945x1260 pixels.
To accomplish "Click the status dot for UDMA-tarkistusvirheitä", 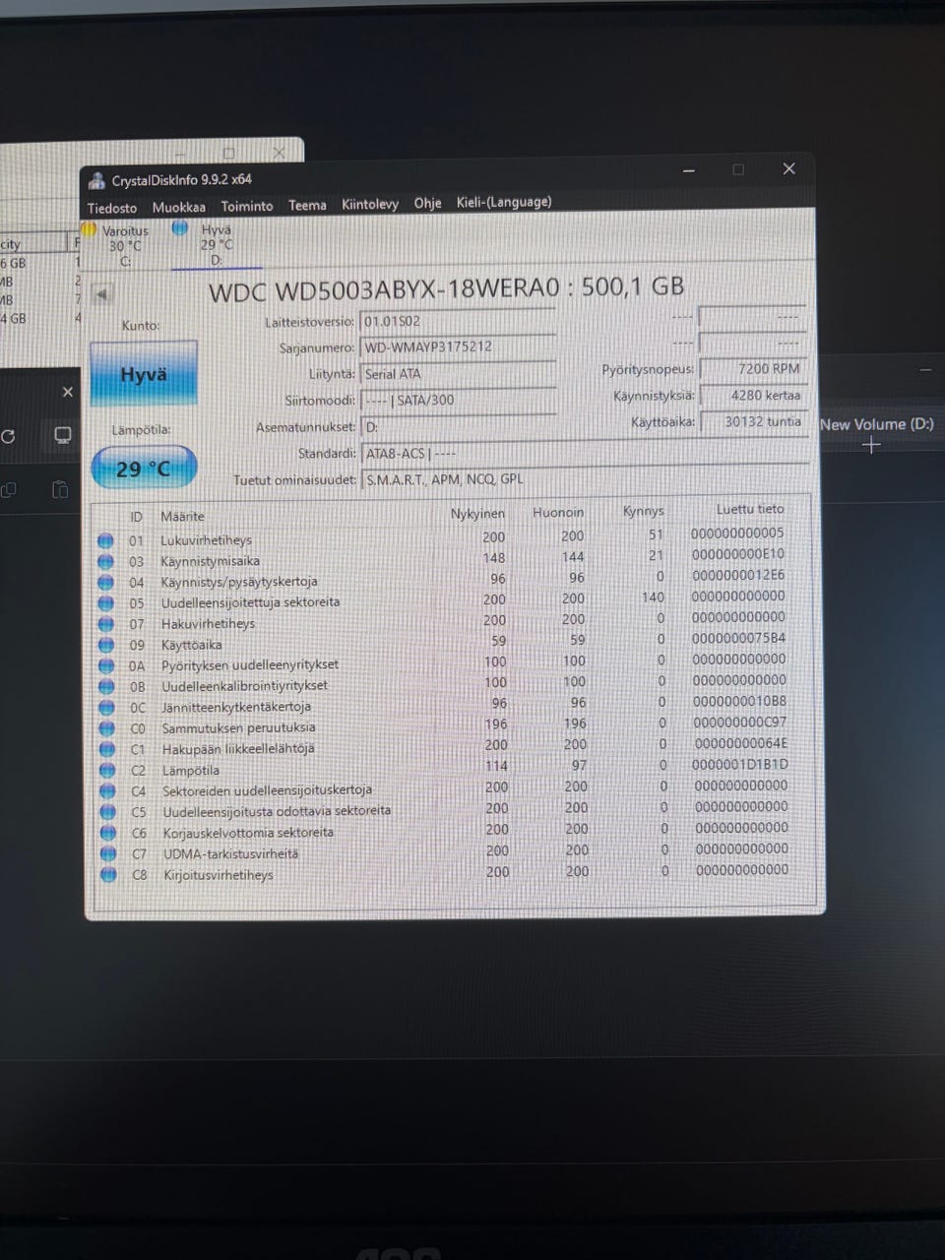I will pos(108,853).
